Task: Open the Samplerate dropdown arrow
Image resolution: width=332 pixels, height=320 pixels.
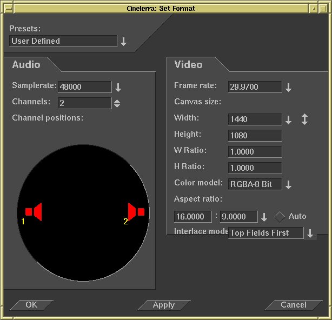Action: tap(118, 87)
